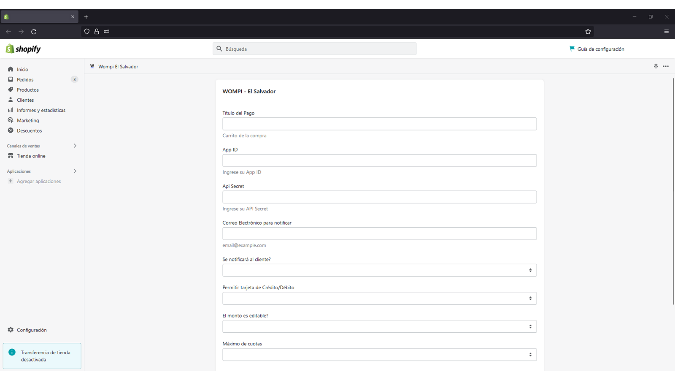675x380 pixels.
Task: Click the info icon in transfer notice
Action: (12, 352)
